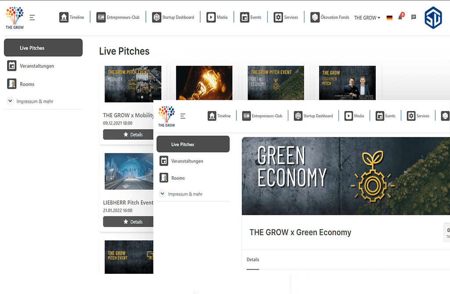The image size is (450, 294).
Task: Go to Events text link in top header
Action: click(256, 17)
